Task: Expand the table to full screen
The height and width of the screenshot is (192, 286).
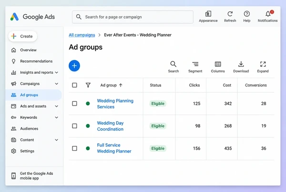Action: click(263, 67)
